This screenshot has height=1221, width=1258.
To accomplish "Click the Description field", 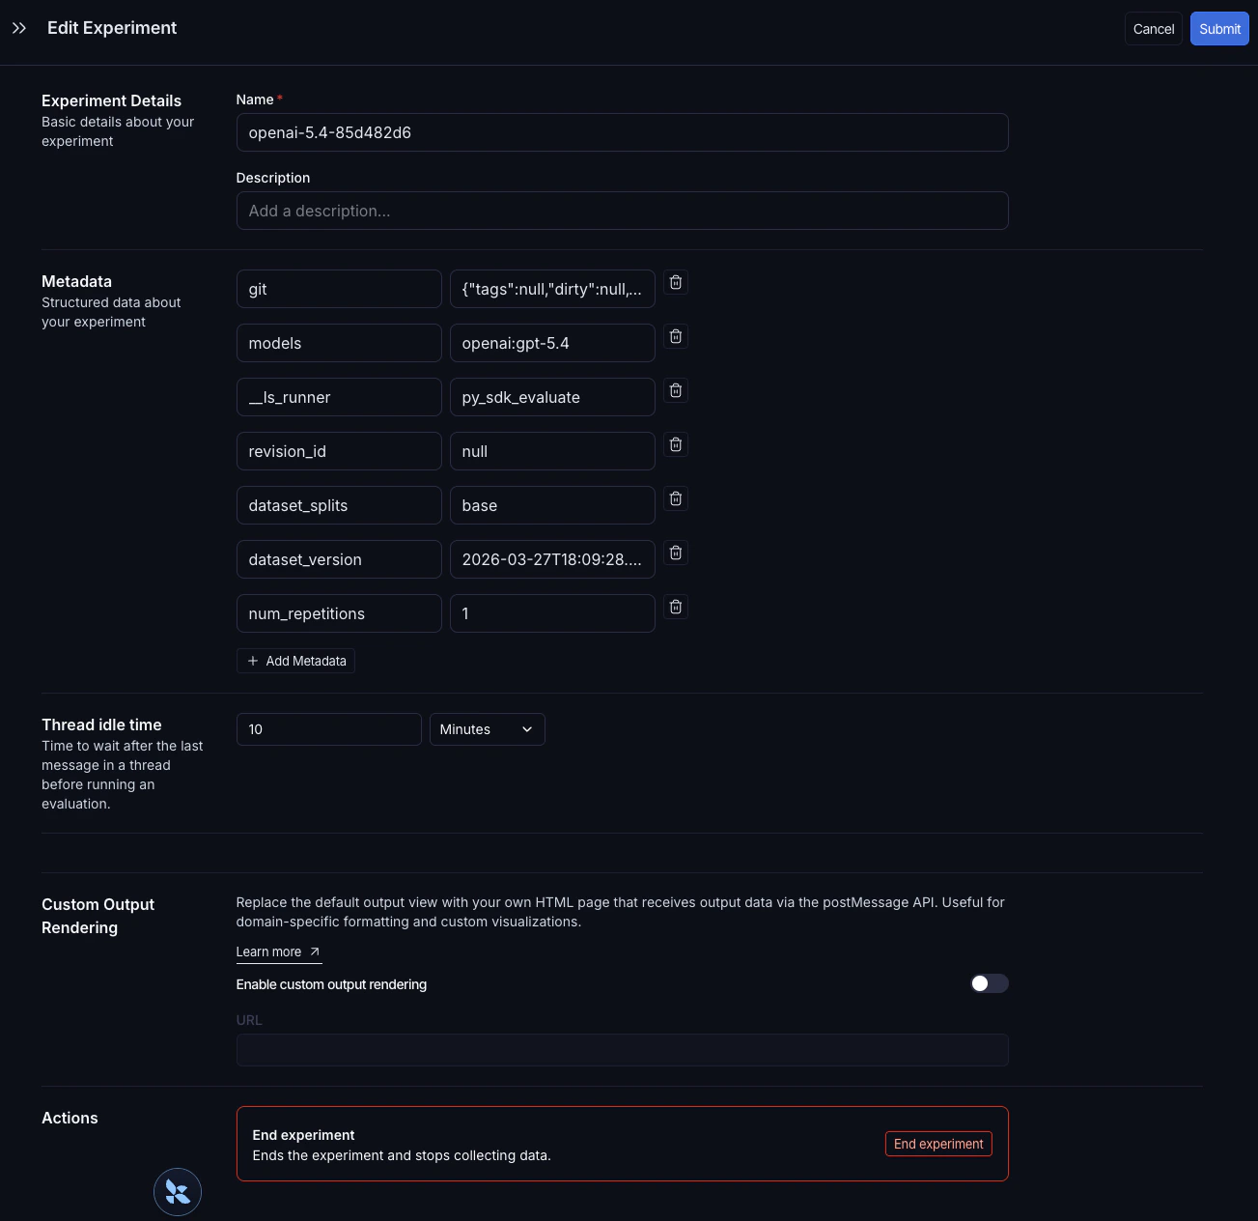I will click(622, 211).
